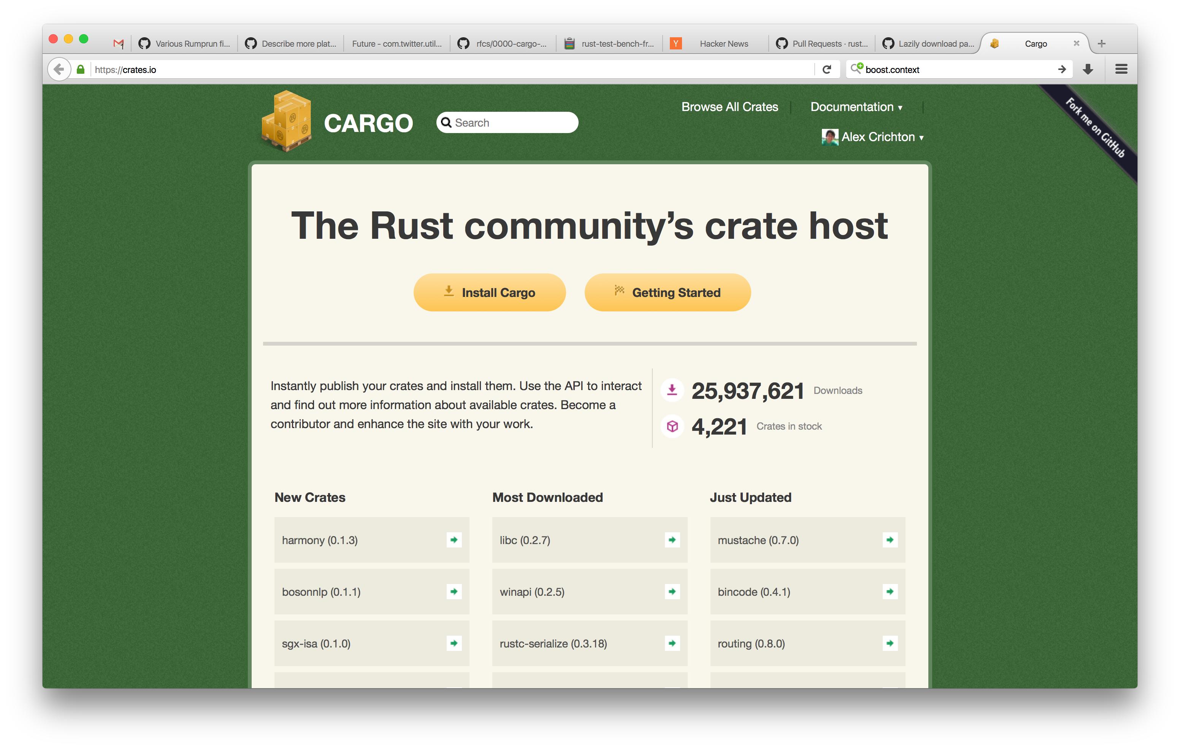Screen dimensions: 1180x749
Task: Open the winapi (0.2.5) crate
Action: (x=590, y=591)
